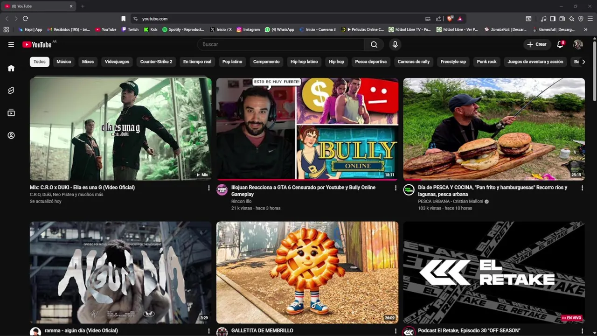The image size is (597, 336).
Task: Open options for Podcast El Retake video
Action: (x=582, y=331)
